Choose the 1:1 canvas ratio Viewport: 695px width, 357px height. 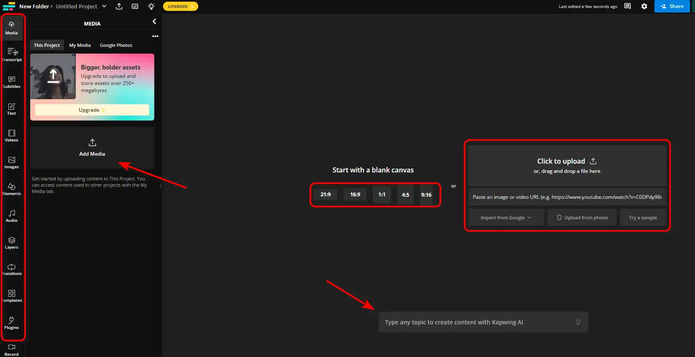[x=382, y=195]
